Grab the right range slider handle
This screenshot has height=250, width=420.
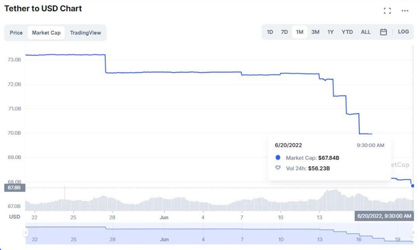click(413, 233)
